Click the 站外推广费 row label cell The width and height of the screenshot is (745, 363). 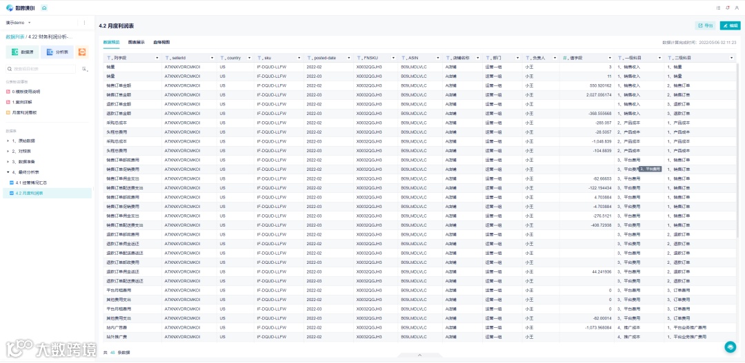point(132,337)
